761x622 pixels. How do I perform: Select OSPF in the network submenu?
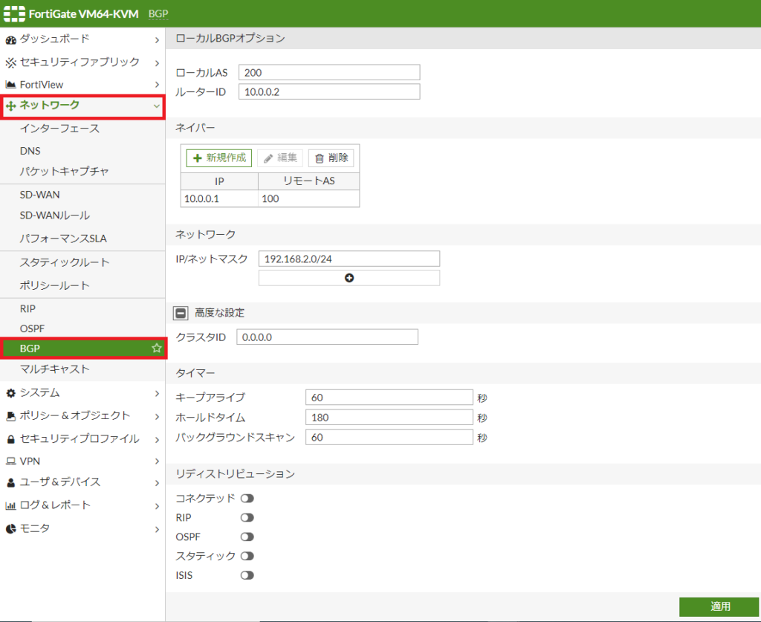(x=34, y=328)
